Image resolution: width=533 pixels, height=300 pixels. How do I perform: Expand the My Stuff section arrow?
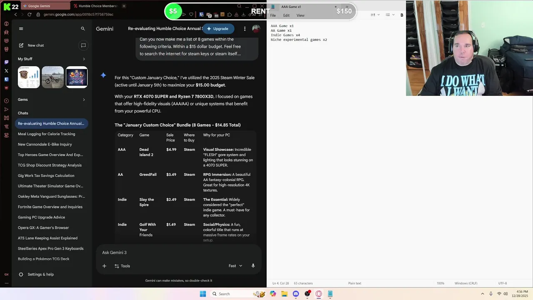click(84, 59)
